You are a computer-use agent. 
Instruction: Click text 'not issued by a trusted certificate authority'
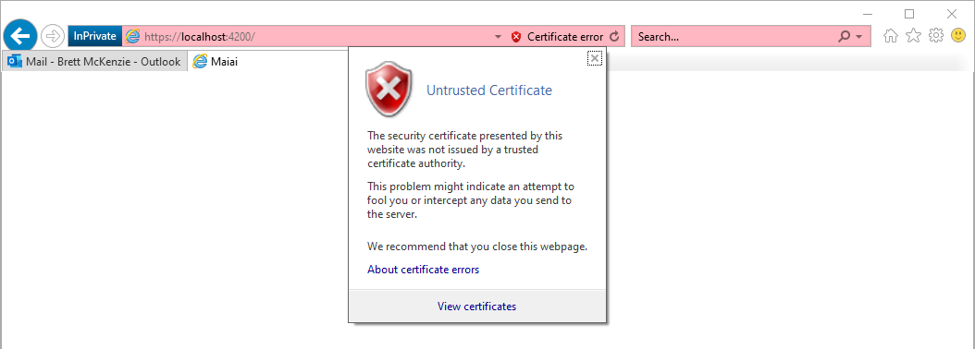point(452,157)
